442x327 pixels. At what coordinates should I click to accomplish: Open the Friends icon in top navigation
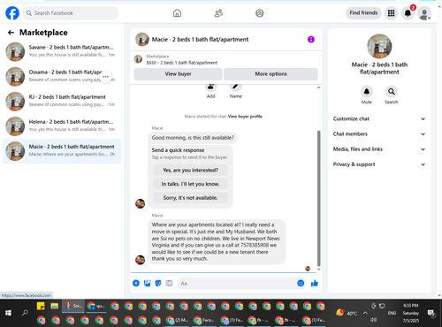pos(218,13)
